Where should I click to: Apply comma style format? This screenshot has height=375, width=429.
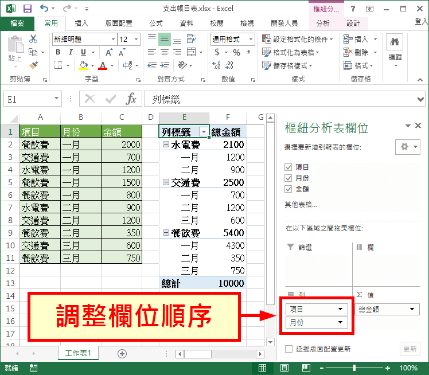(249, 52)
